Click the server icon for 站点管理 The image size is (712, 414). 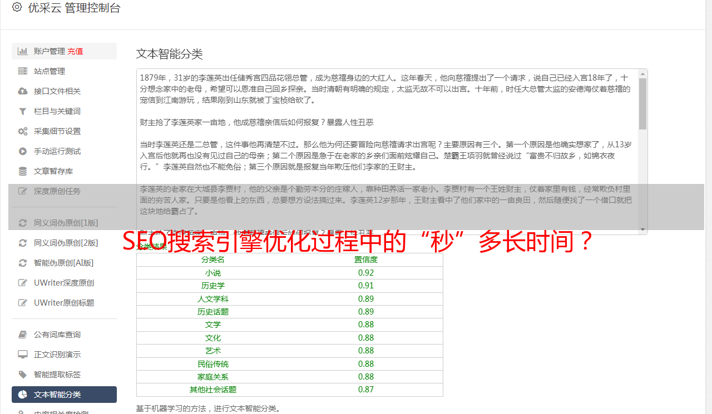23,71
